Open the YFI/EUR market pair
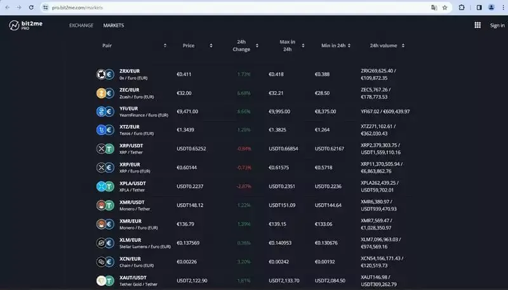 [x=129, y=109]
